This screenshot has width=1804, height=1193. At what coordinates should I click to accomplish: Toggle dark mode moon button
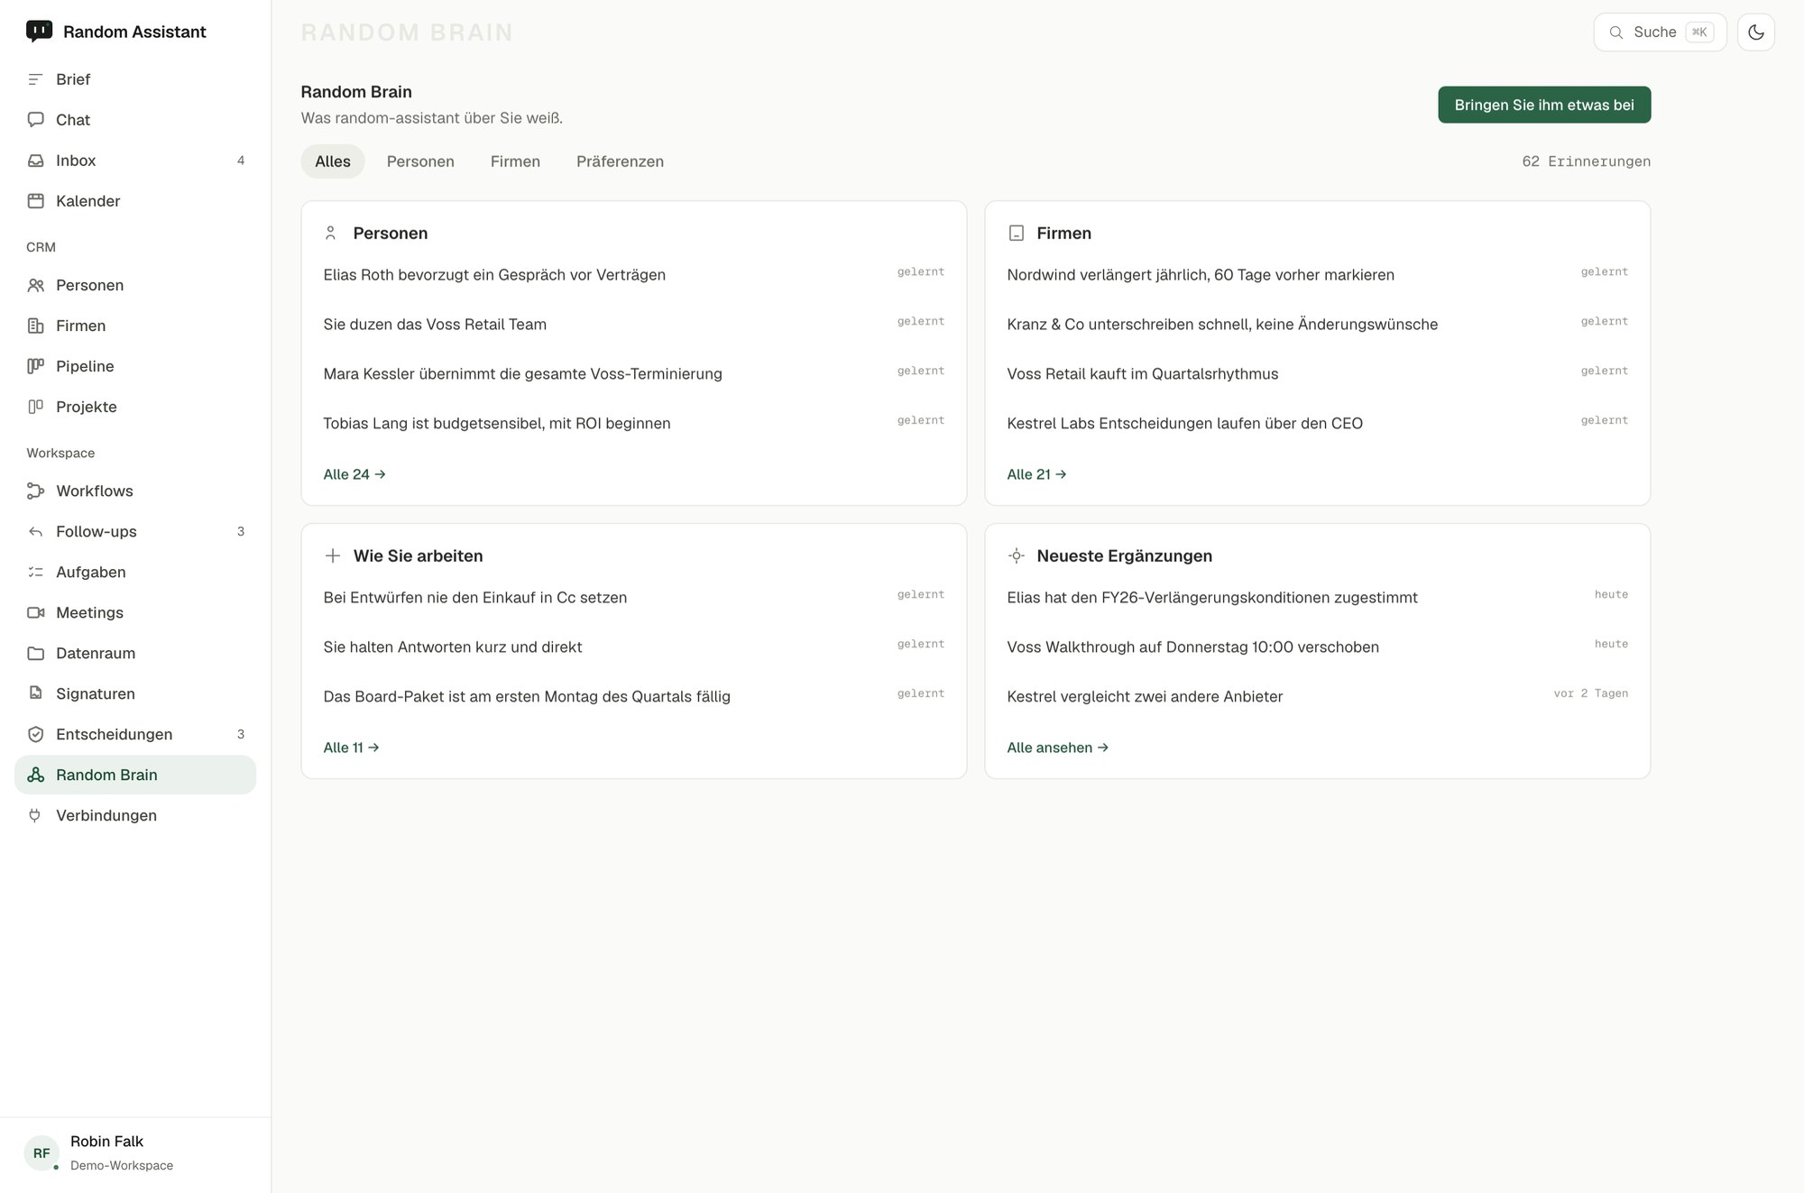point(1755,32)
